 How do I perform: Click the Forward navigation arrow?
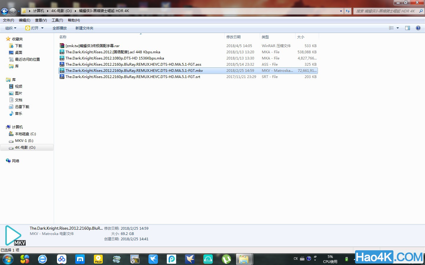pyautogui.click(x=13, y=11)
